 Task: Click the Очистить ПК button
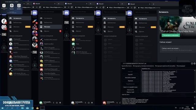click(x=130, y=90)
